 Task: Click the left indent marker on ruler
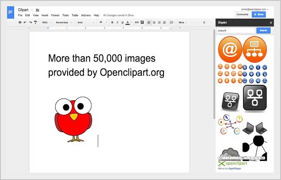click(x=48, y=28)
